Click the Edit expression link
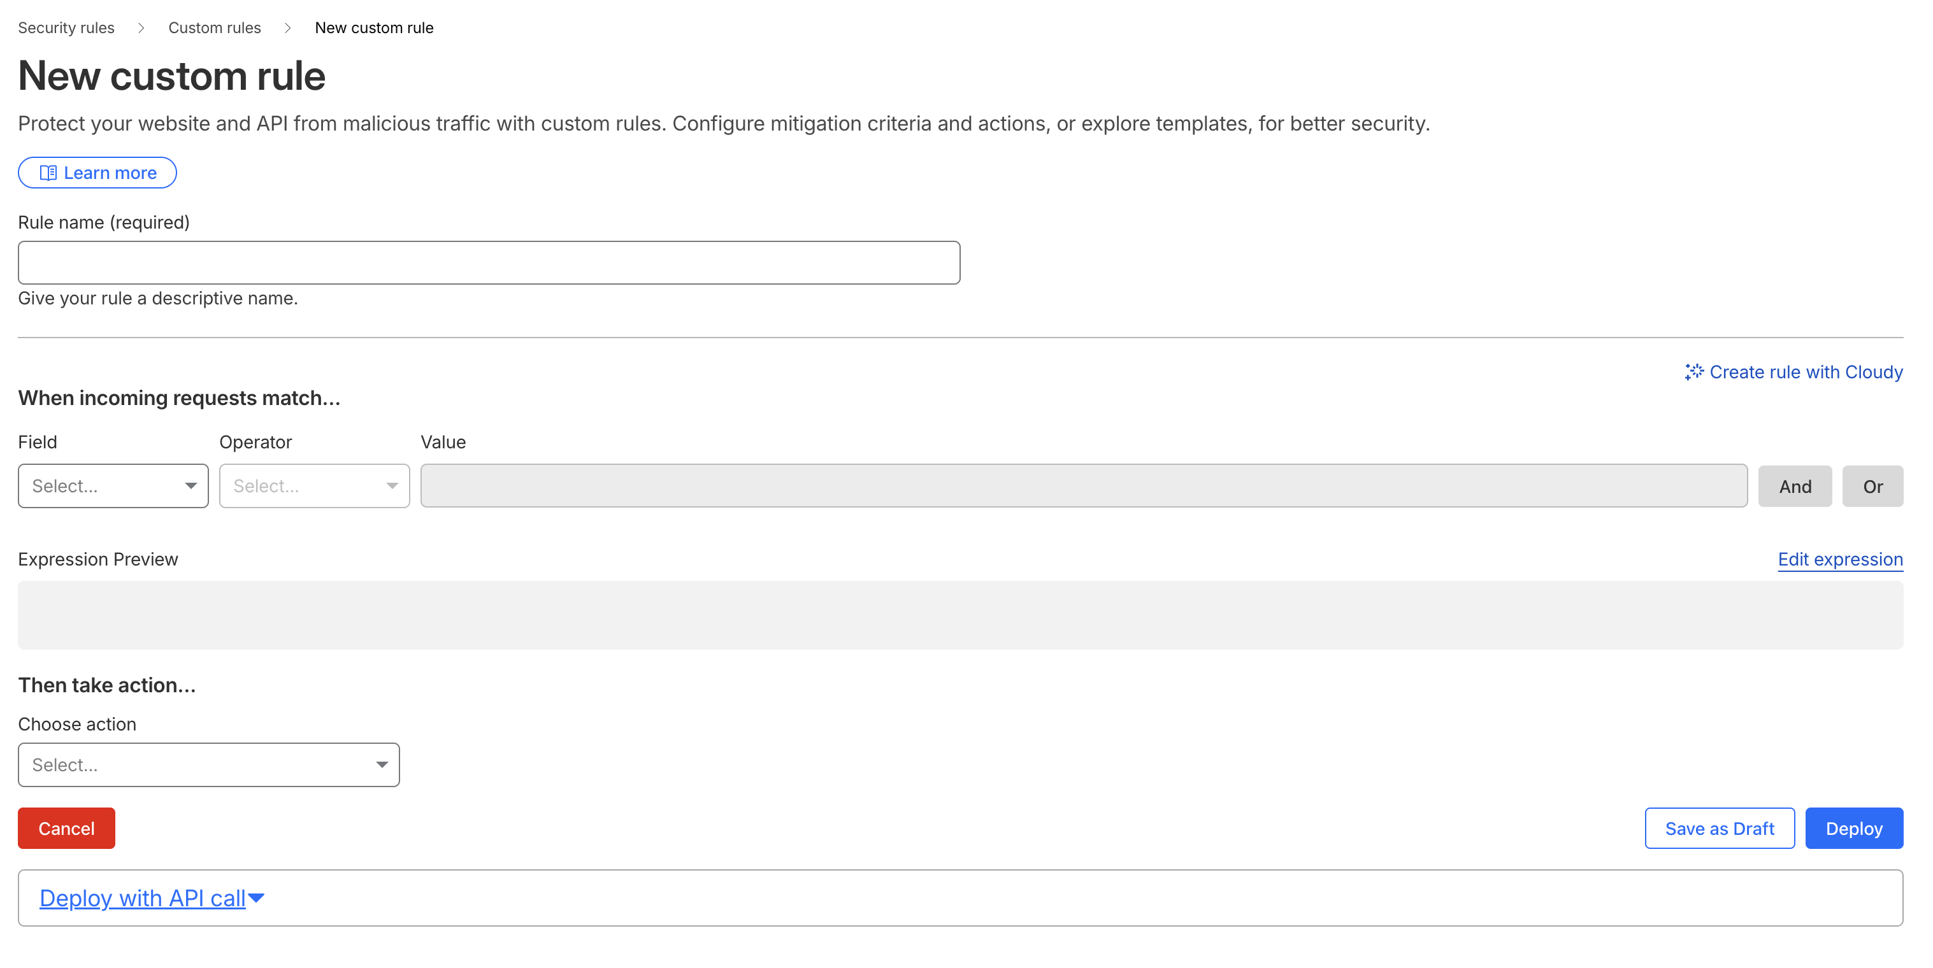This screenshot has height=968, width=1933. 1840,559
